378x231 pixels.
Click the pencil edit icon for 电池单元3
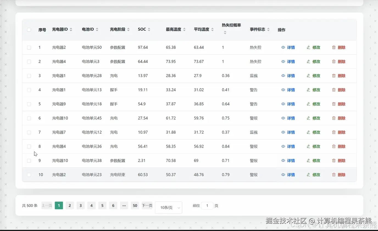(x=308, y=61)
